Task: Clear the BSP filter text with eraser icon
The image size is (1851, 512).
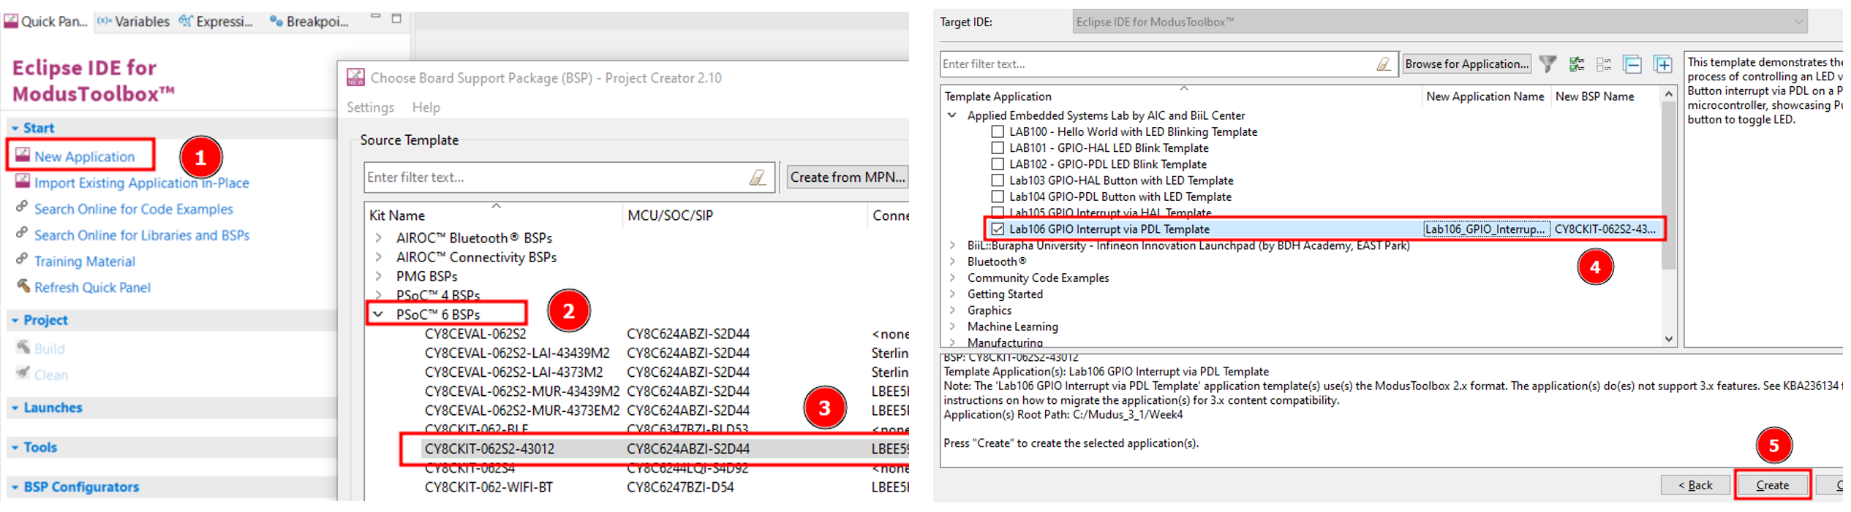Action: tap(758, 177)
